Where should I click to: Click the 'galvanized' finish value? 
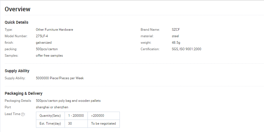click(44, 43)
